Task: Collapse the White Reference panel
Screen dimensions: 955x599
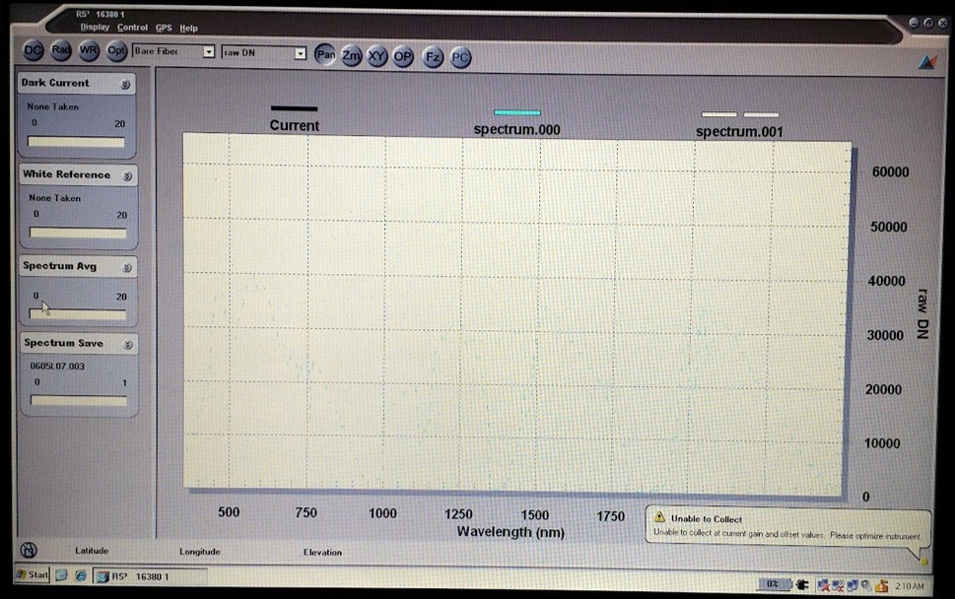Action: click(127, 176)
